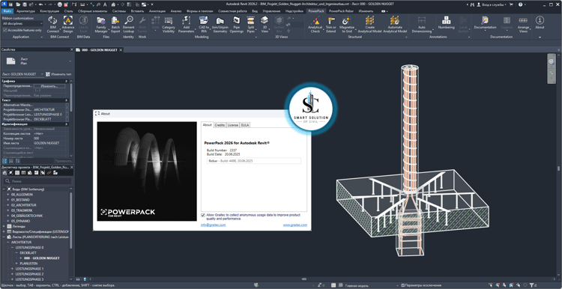Open the License tab in About dialog
This screenshot has width=562, height=289.
point(232,125)
